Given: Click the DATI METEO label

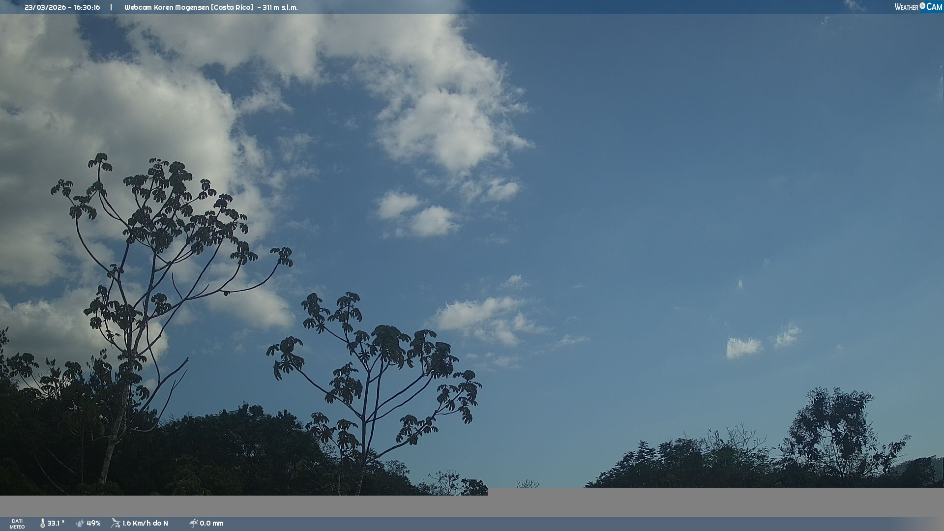Looking at the screenshot, I should (17, 524).
